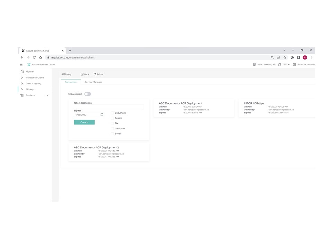Enable the Show expired toggle
This screenshot has height=249, width=333.
click(x=87, y=94)
